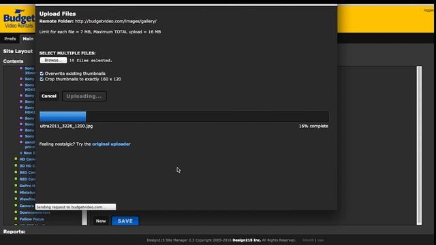
Task: Click the right-hand vertical scrollbar
Action: (419, 146)
